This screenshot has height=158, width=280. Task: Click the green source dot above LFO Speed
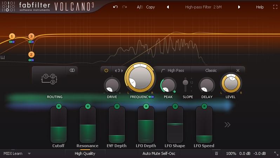pyautogui.click(x=204, y=106)
